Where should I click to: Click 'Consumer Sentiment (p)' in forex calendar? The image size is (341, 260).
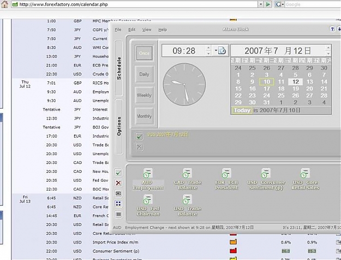(x=116, y=251)
